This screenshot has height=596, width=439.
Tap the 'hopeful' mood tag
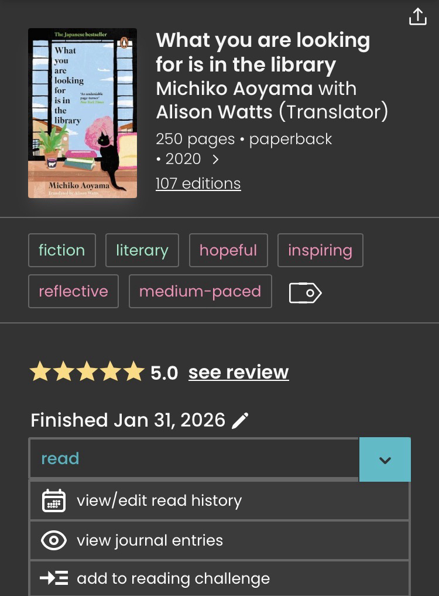point(228,250)
